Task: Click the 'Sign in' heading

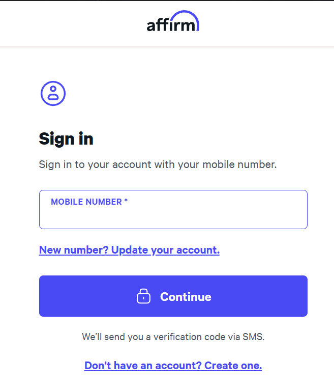Action: coord(66,139)
